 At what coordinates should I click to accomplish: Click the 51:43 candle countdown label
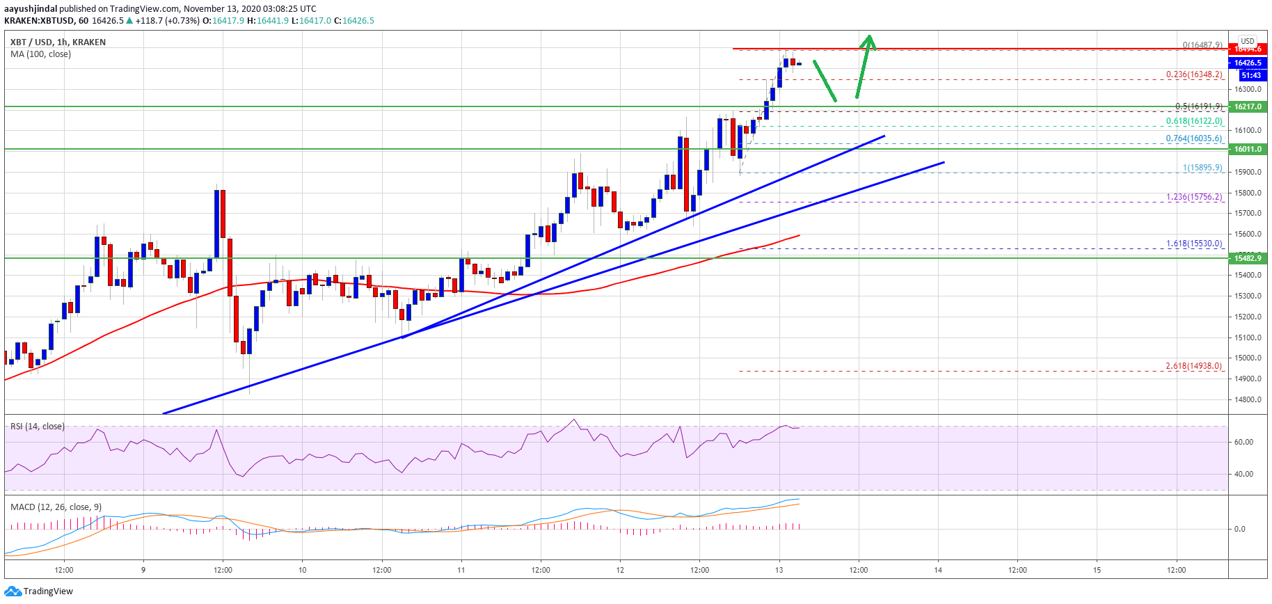pyautogui.click(x=1250, y=75)
